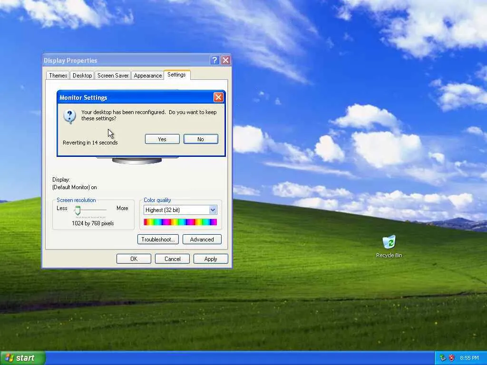
Task: Select the Settings tab
Action: (177, 75)
